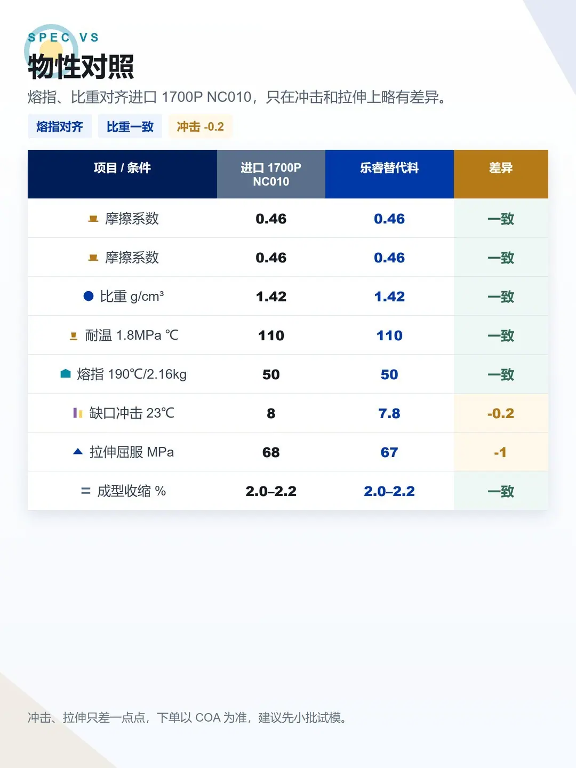Select the 熔指对齐 tag
Screen dimensions: 576x768
(60, 126)
